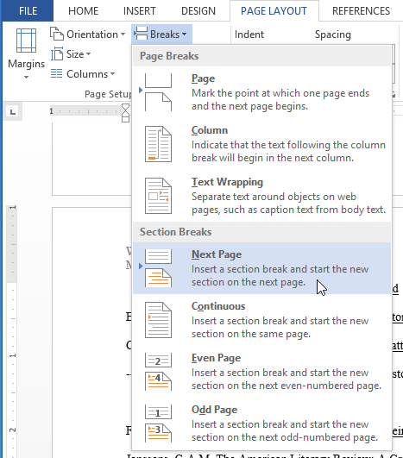The height and width of the screenshot is (458, 403).
Task: Click the Indent label in ribbon
Action: click(249, 35)
